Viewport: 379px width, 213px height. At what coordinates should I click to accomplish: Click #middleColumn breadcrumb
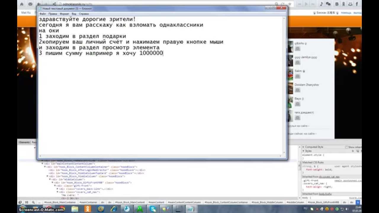point(296,202)
